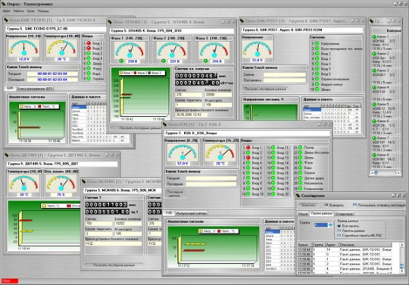Click Авария счетчика indicator in БИК-POST window
This screenshot has width=409, height=285.
[317, 84]
